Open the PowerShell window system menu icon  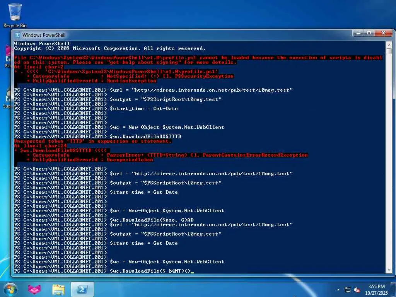[x=17, y=35]
